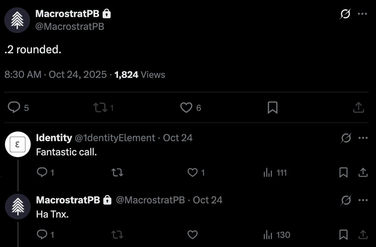Screen dimensions: 376x247
Task: Like Identity's 'Fantastic call.' reply
Action: tap(193, 172)
